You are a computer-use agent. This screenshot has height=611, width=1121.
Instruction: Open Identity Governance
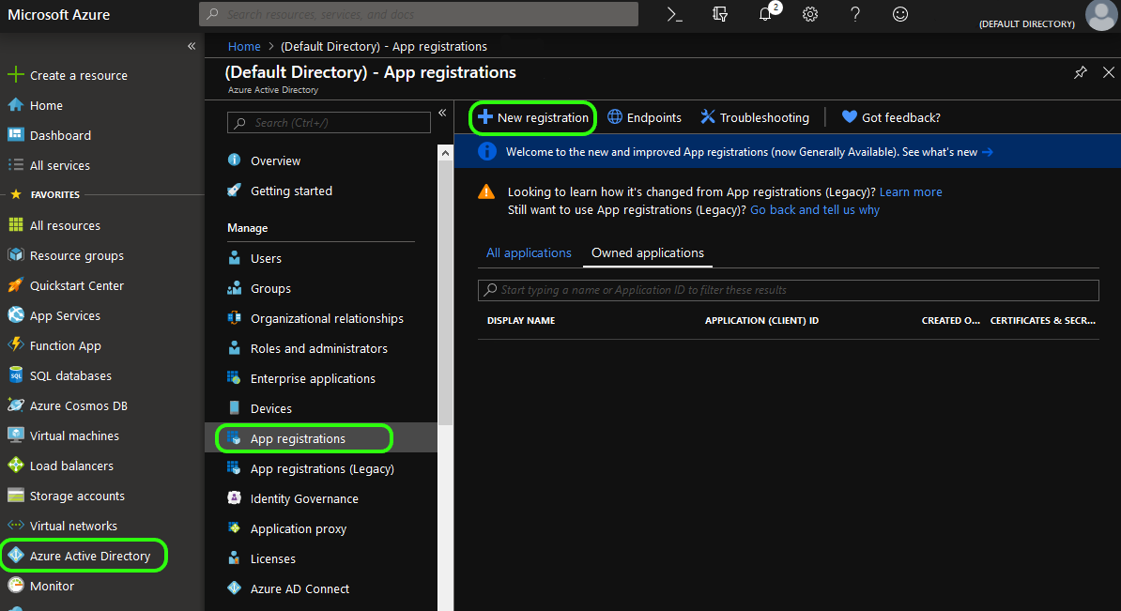(x=292, y=498)
